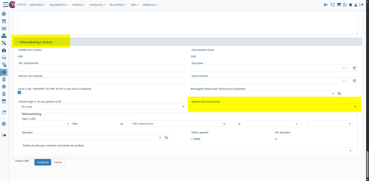This screenshot has width=369, height=181.
Task: Open the envelope mail icon
Action: (x=339, y=4)
